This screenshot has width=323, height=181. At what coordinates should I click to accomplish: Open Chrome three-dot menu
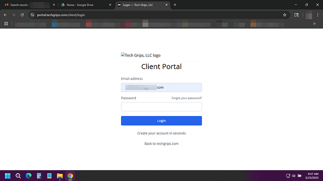point(318,15)
